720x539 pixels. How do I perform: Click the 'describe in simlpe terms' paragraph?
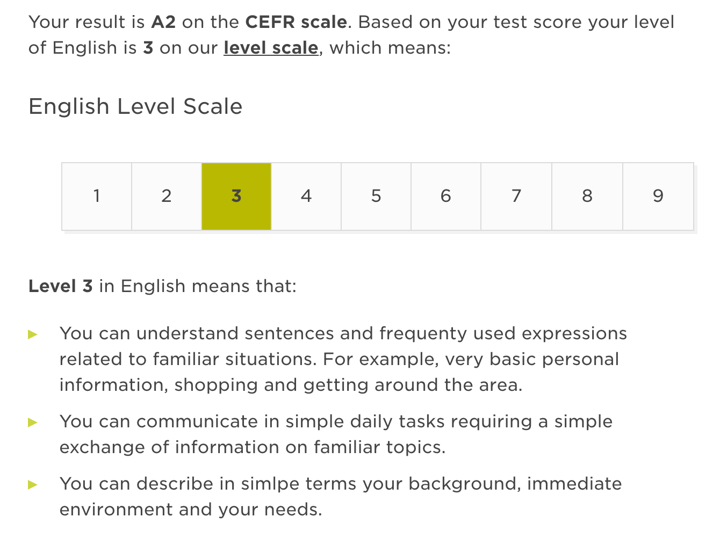(341, 497)
